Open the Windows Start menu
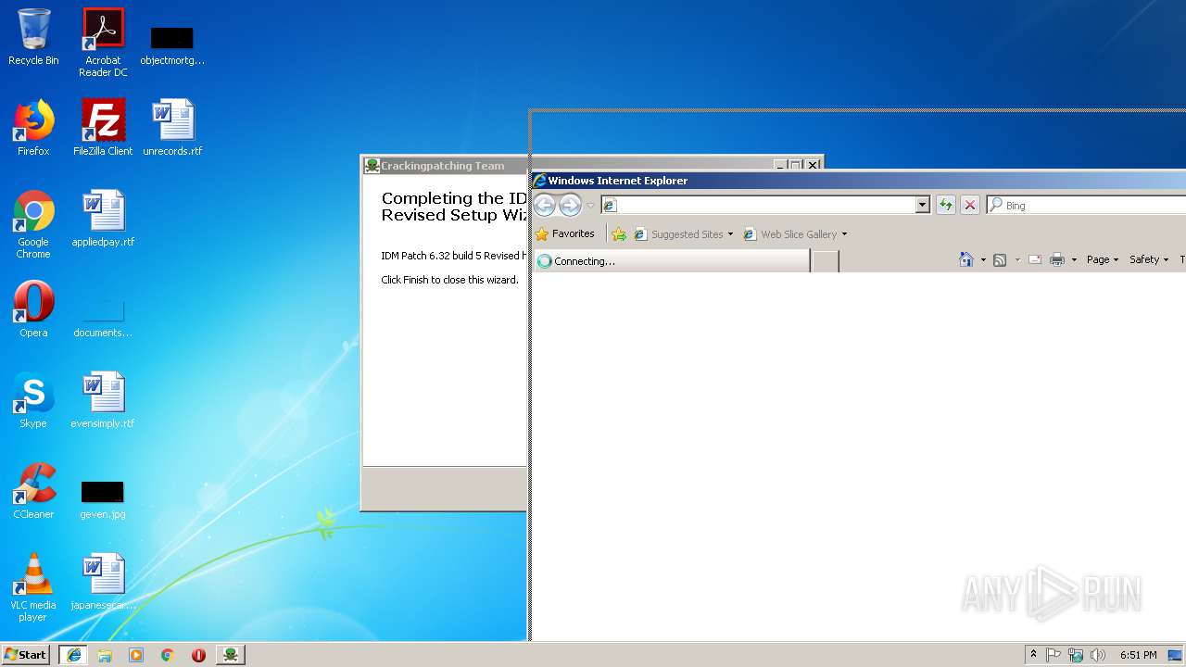 pyautogui.click(x=25, y=655)
